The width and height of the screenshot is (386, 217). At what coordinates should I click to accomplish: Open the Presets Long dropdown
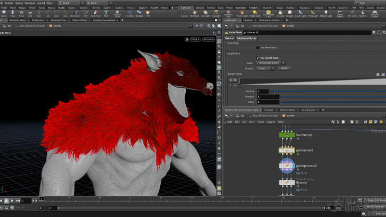tap(266, 68)
